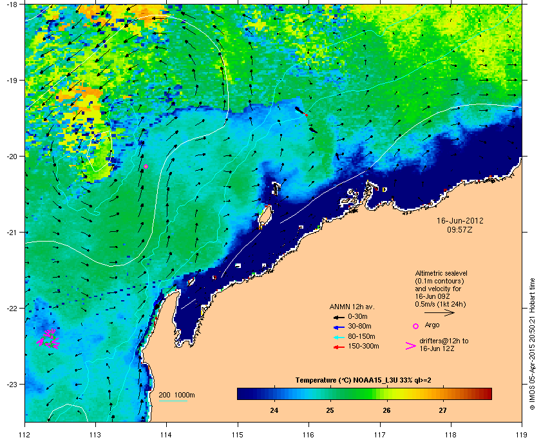Screen dimensions: 541x438
Task: Click the '0-30m' depth label
Action: 357,316
